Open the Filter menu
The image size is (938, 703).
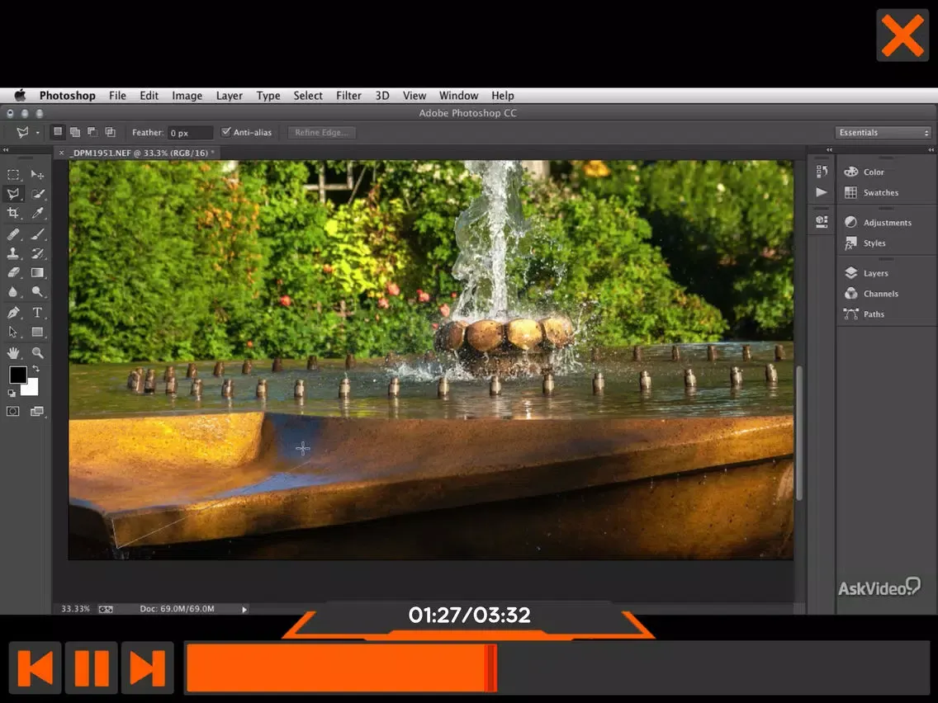348,96
